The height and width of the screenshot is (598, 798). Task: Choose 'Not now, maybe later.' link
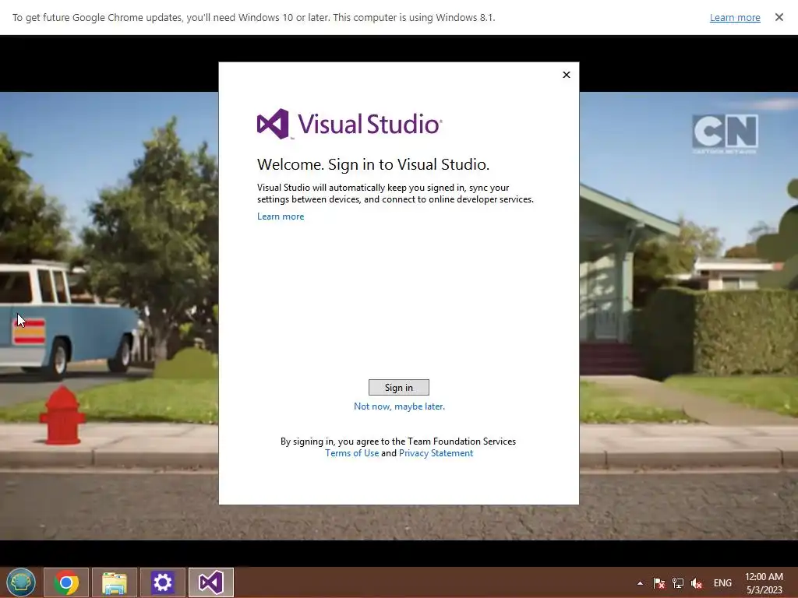[399, 406]
